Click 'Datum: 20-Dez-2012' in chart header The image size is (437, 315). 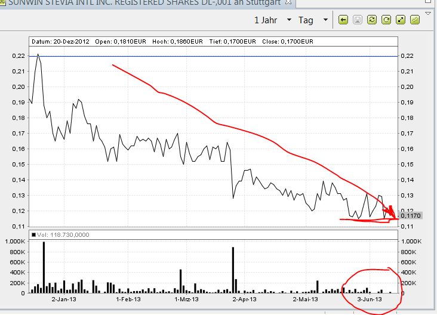[60, 42]
